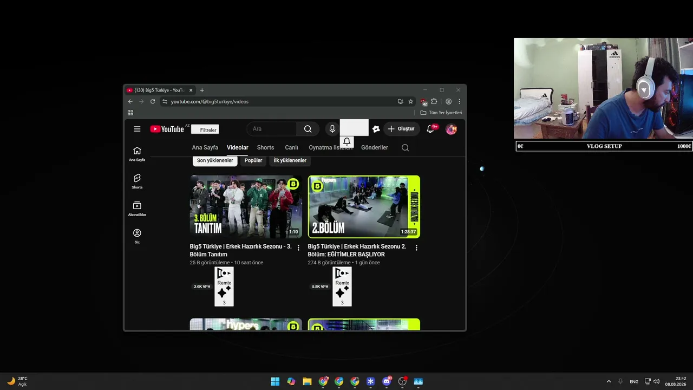The height and width of the screenshot is (390, 693).
Task: Go back in the browser
Action: [x=130, y=101]
